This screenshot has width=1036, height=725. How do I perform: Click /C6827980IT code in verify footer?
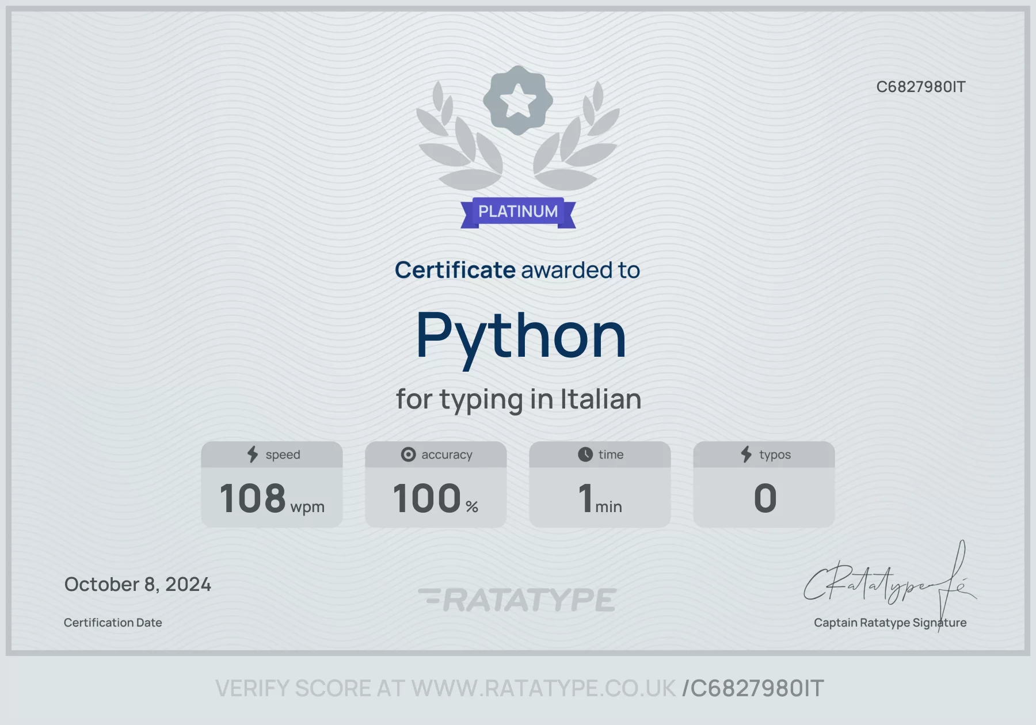(x=753, y=688)
